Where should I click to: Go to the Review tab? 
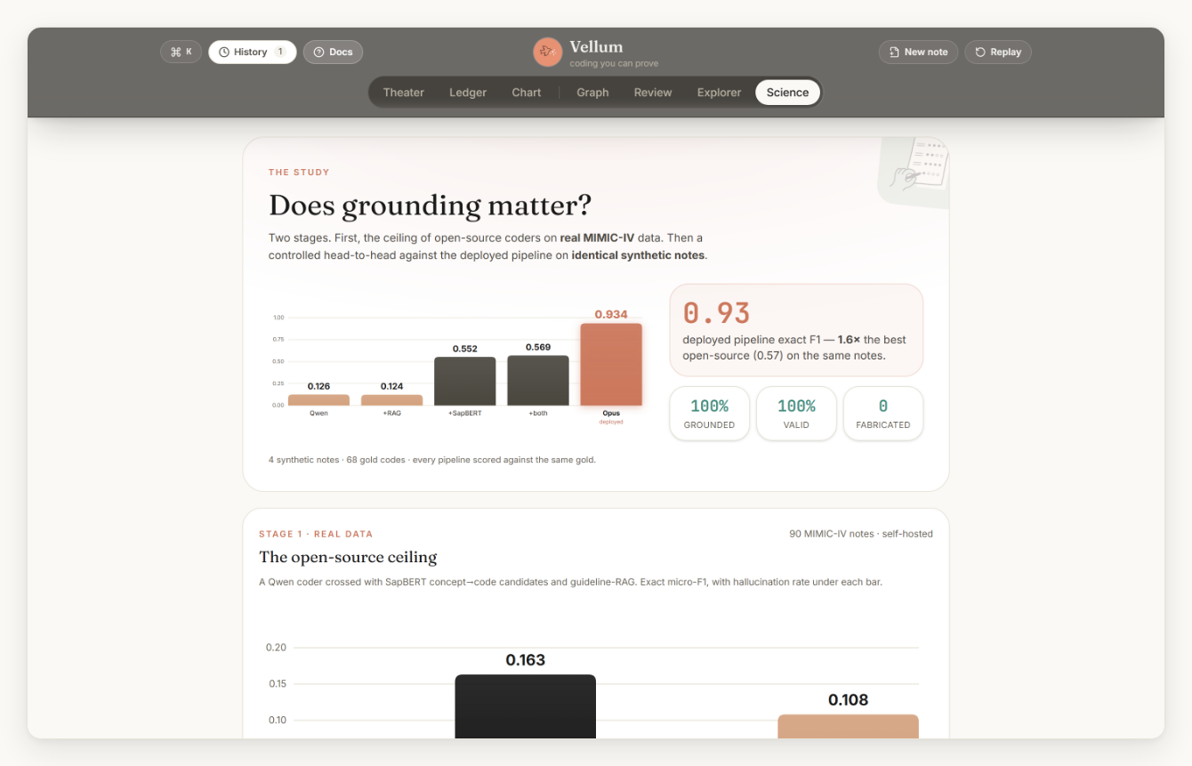pyautogui.click(x=653, y=93)
